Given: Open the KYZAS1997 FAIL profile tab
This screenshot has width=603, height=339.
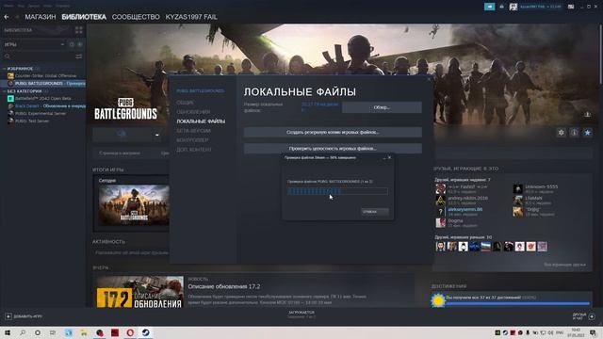Looking at the screenshot, I should coord(191,17).
